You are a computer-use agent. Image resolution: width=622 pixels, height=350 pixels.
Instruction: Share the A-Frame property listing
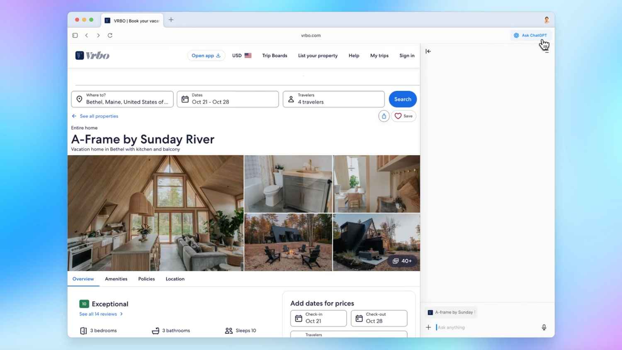[384, 116]
